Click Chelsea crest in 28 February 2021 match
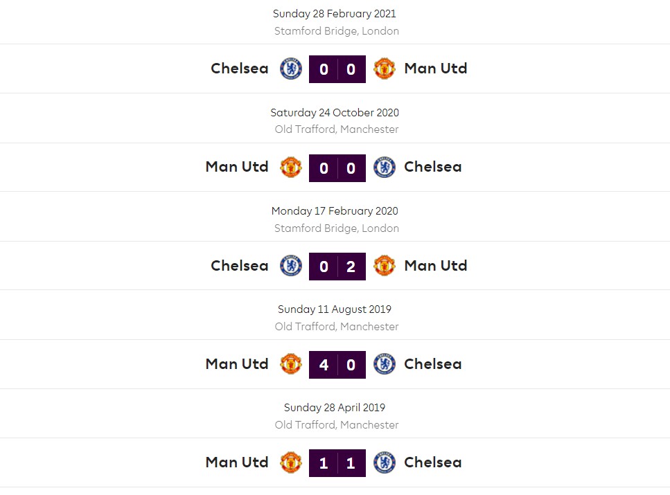The image size is (670, 495). [291, 69]
